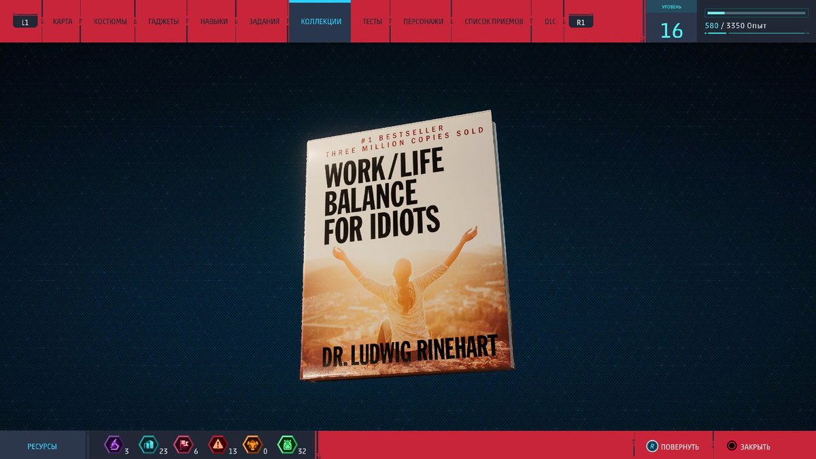The width and height of the screenshot is (816, 459).
Task: Select the Навыки tab
Action: click(214, 22)
